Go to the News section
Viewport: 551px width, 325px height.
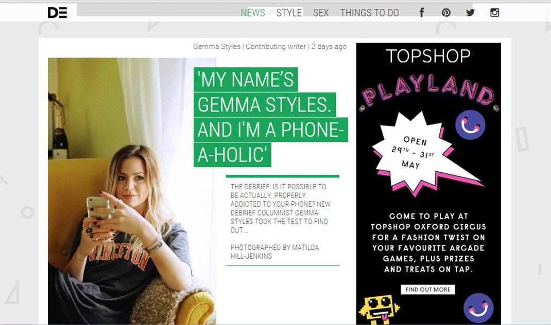pos(253,13)
